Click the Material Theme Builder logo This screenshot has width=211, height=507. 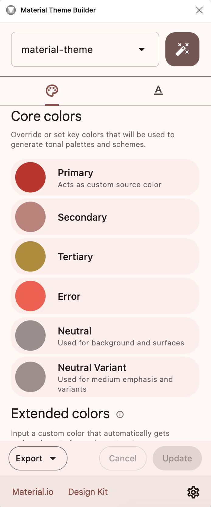click(x=11, y=10)
